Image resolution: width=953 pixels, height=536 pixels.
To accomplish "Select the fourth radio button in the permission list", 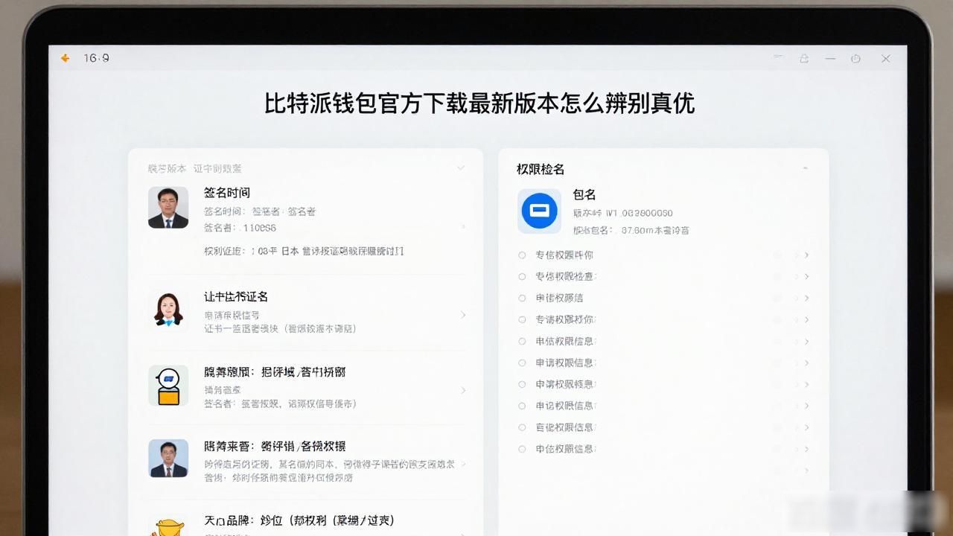I will [x=522, y=319].
